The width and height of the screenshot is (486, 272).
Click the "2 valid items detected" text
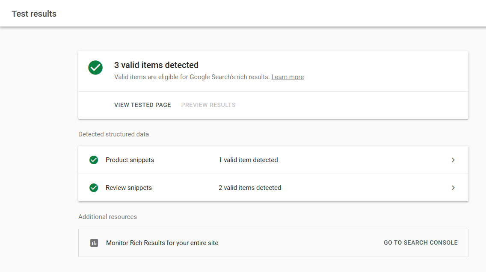250,188
